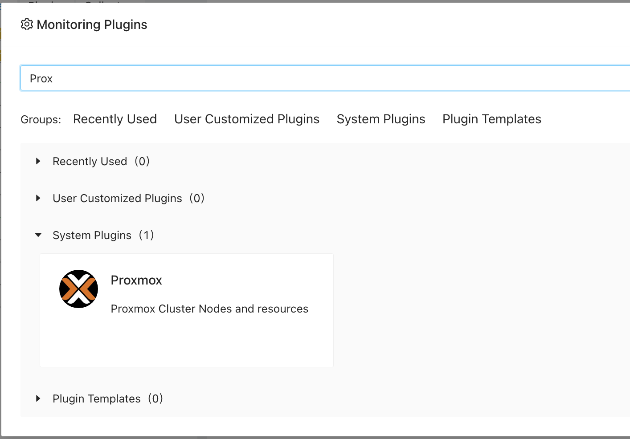Click User Customized Plugins (0) section header
This screenshot has height=439, width=630.
pos(128,198)
